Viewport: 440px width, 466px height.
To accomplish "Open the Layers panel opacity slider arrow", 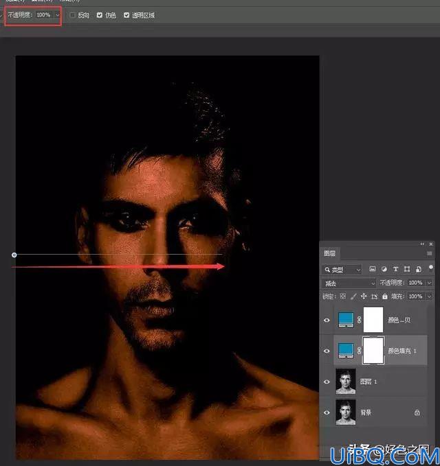I will (429, 283).
